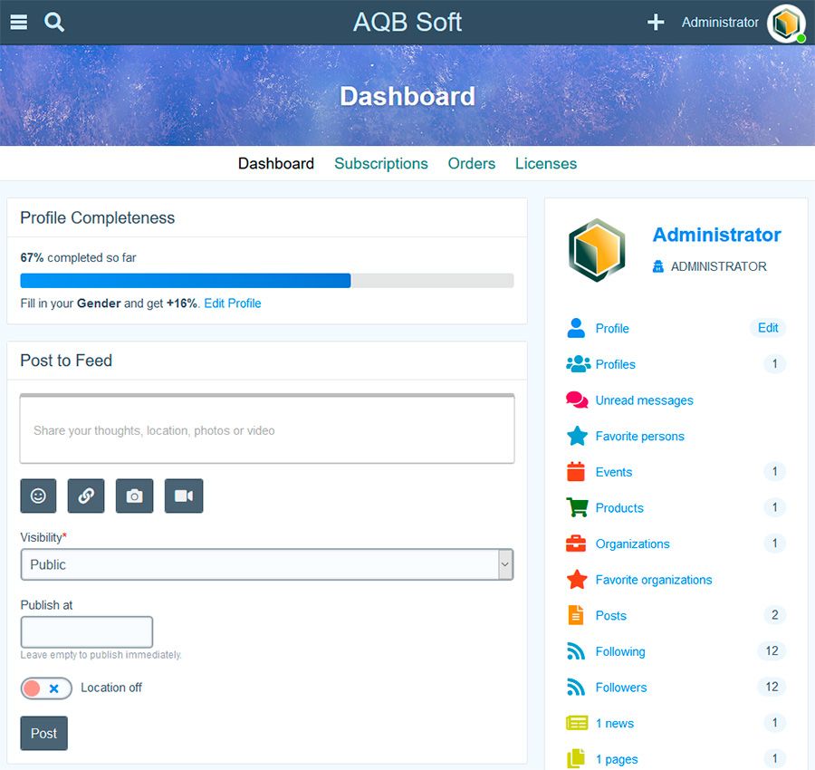
Task: Open the Visibility dropdown set to Public
Action: tap(266, 564)
